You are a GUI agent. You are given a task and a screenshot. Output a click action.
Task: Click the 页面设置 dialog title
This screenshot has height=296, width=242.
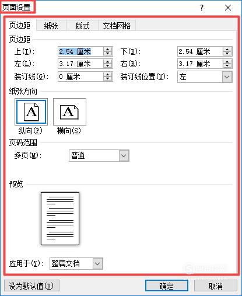pos(16,8)
